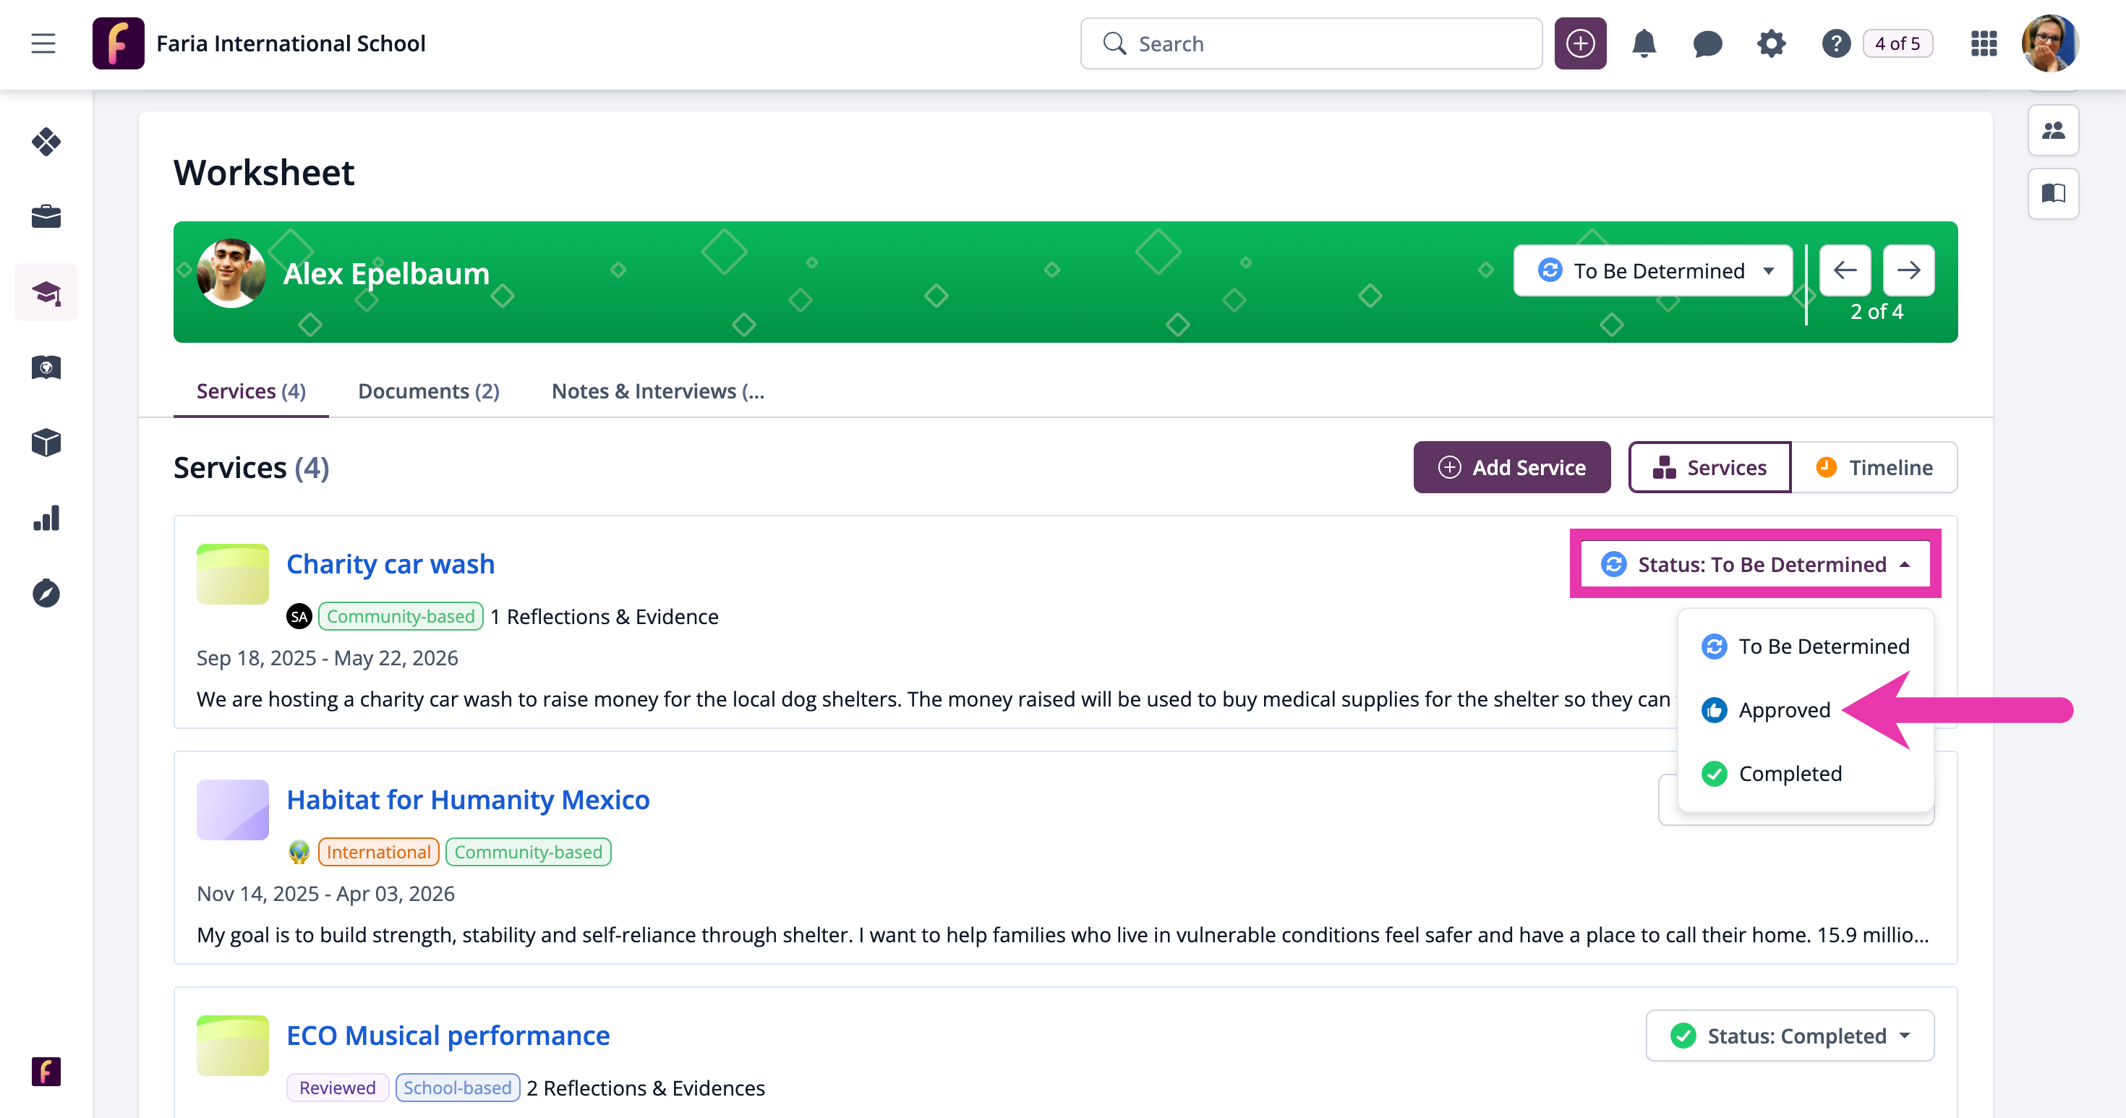This screenshot has height=1118, width=2126.
Task: Open the graduation cap sidebar icon
Action: pyautogui.click(x=46, y=292)
